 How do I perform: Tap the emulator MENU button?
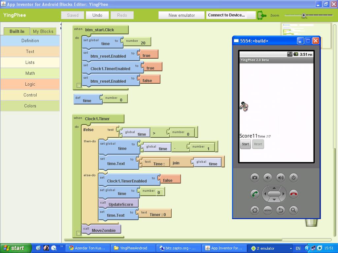click(267, 210)
